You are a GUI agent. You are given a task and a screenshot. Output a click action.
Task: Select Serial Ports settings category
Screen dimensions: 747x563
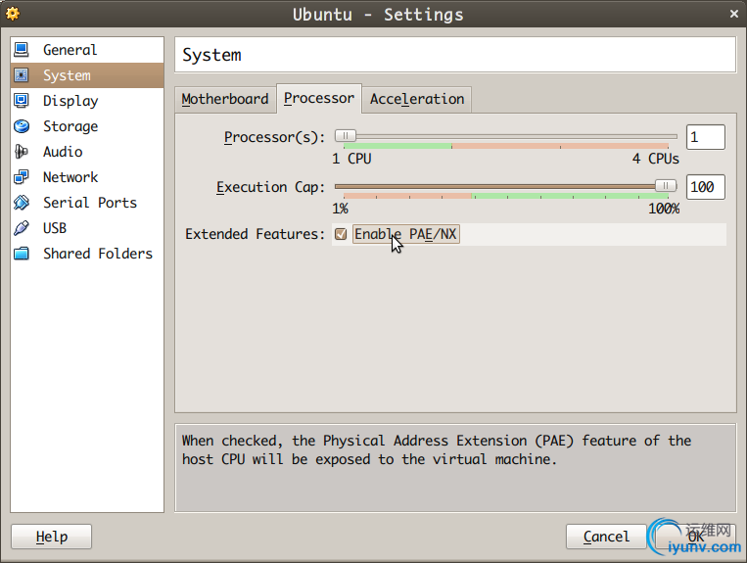[87, 203]
